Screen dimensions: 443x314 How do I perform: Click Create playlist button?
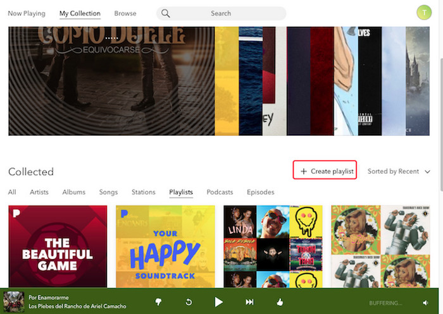tap(325, 170)
